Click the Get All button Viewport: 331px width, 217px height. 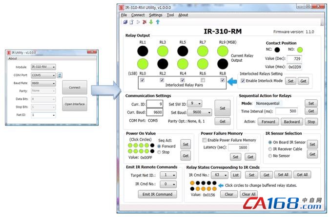pos(302,175)
